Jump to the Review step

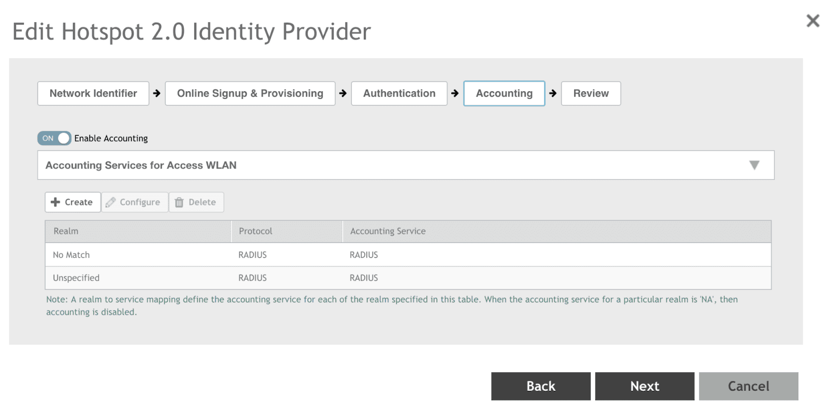pyautogui.click(x=591, y=93)
